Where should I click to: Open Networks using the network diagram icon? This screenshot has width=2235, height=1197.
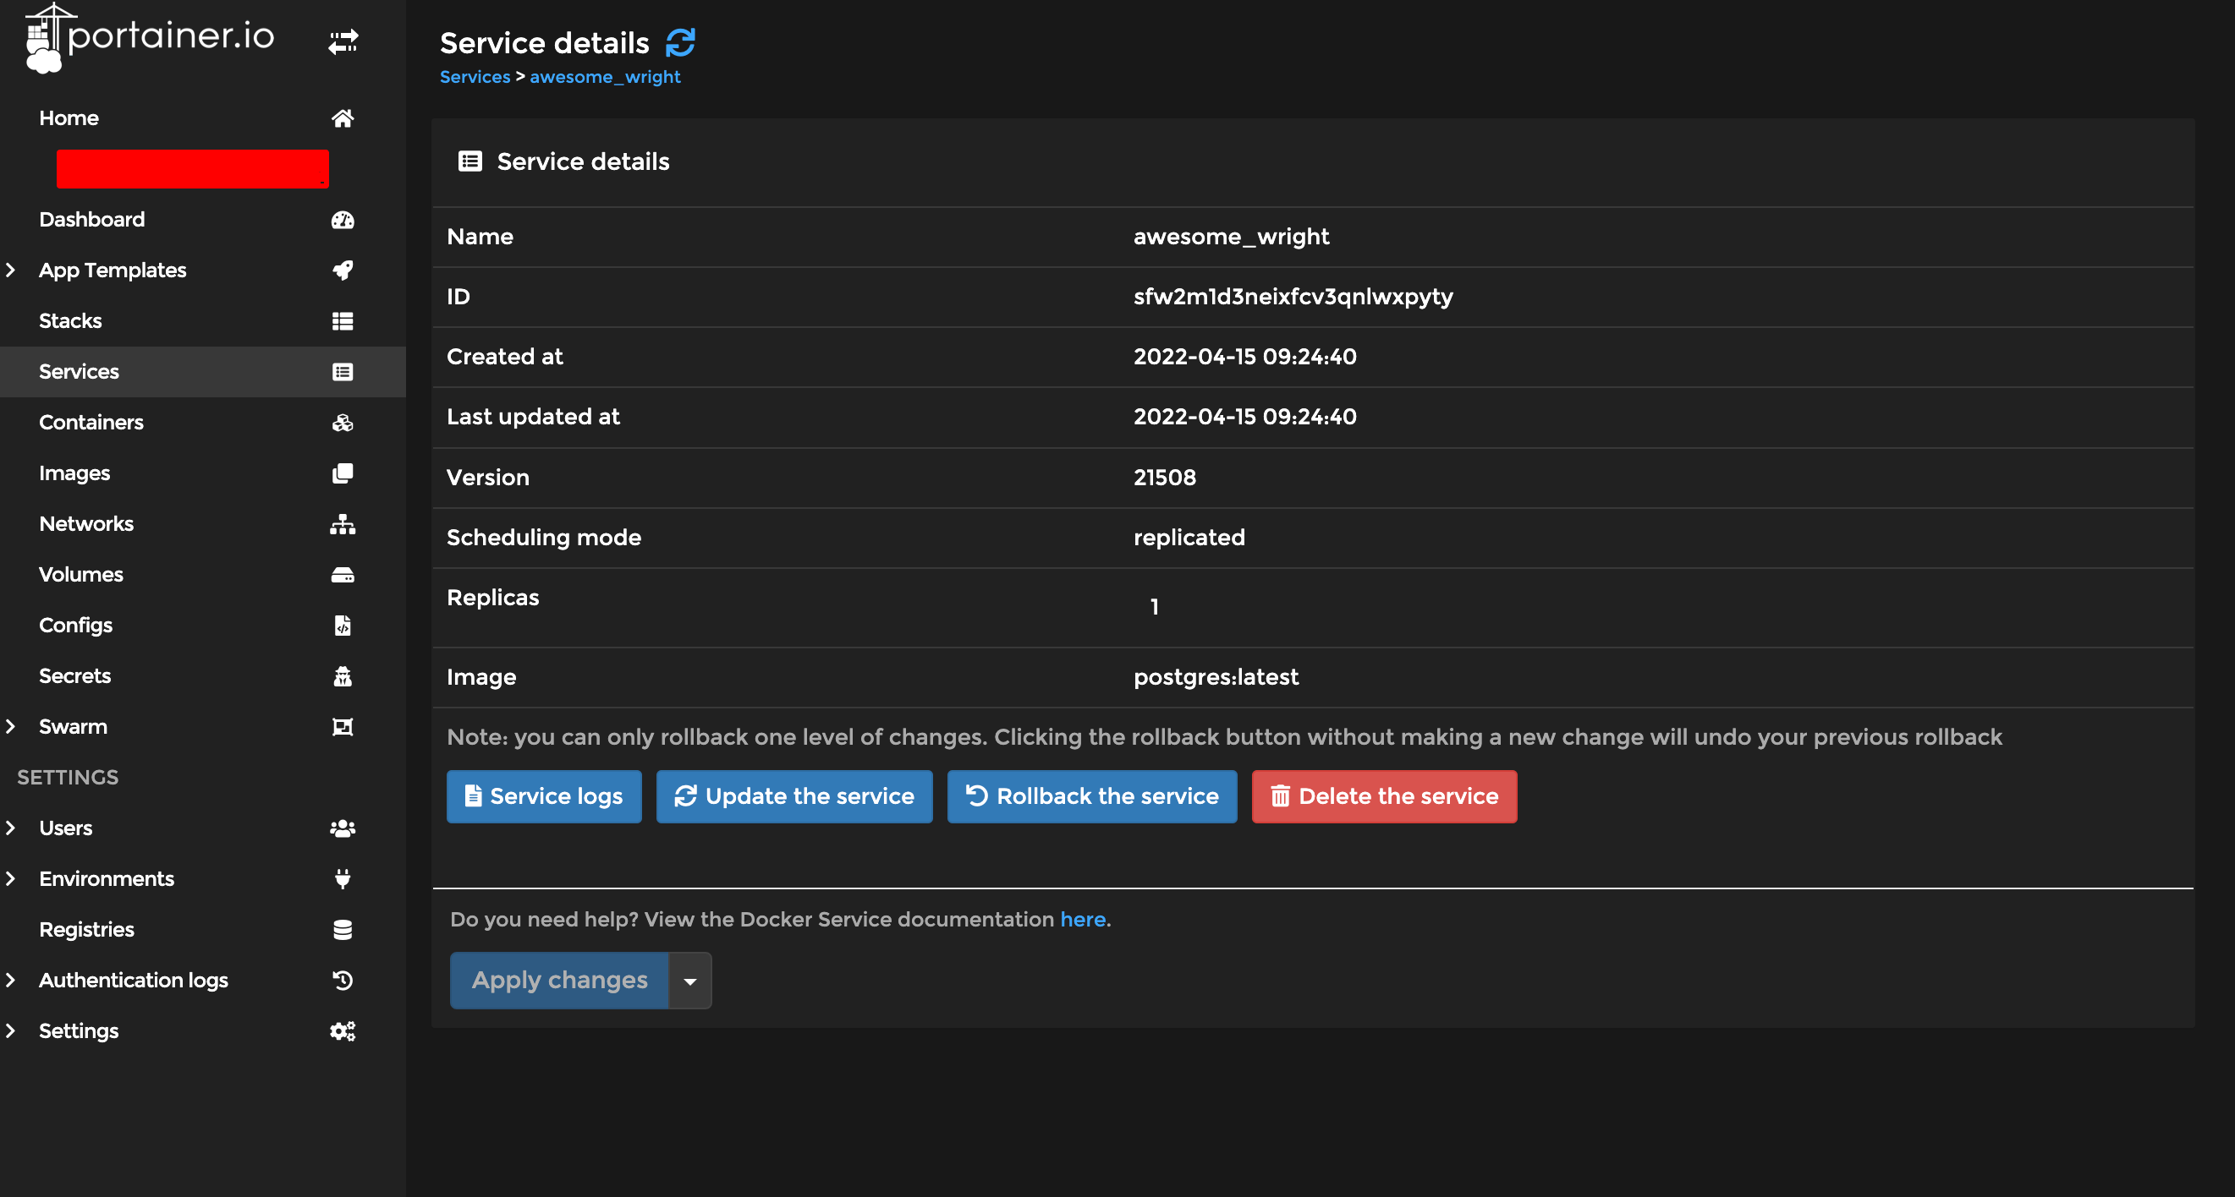(x=343, y=523)
